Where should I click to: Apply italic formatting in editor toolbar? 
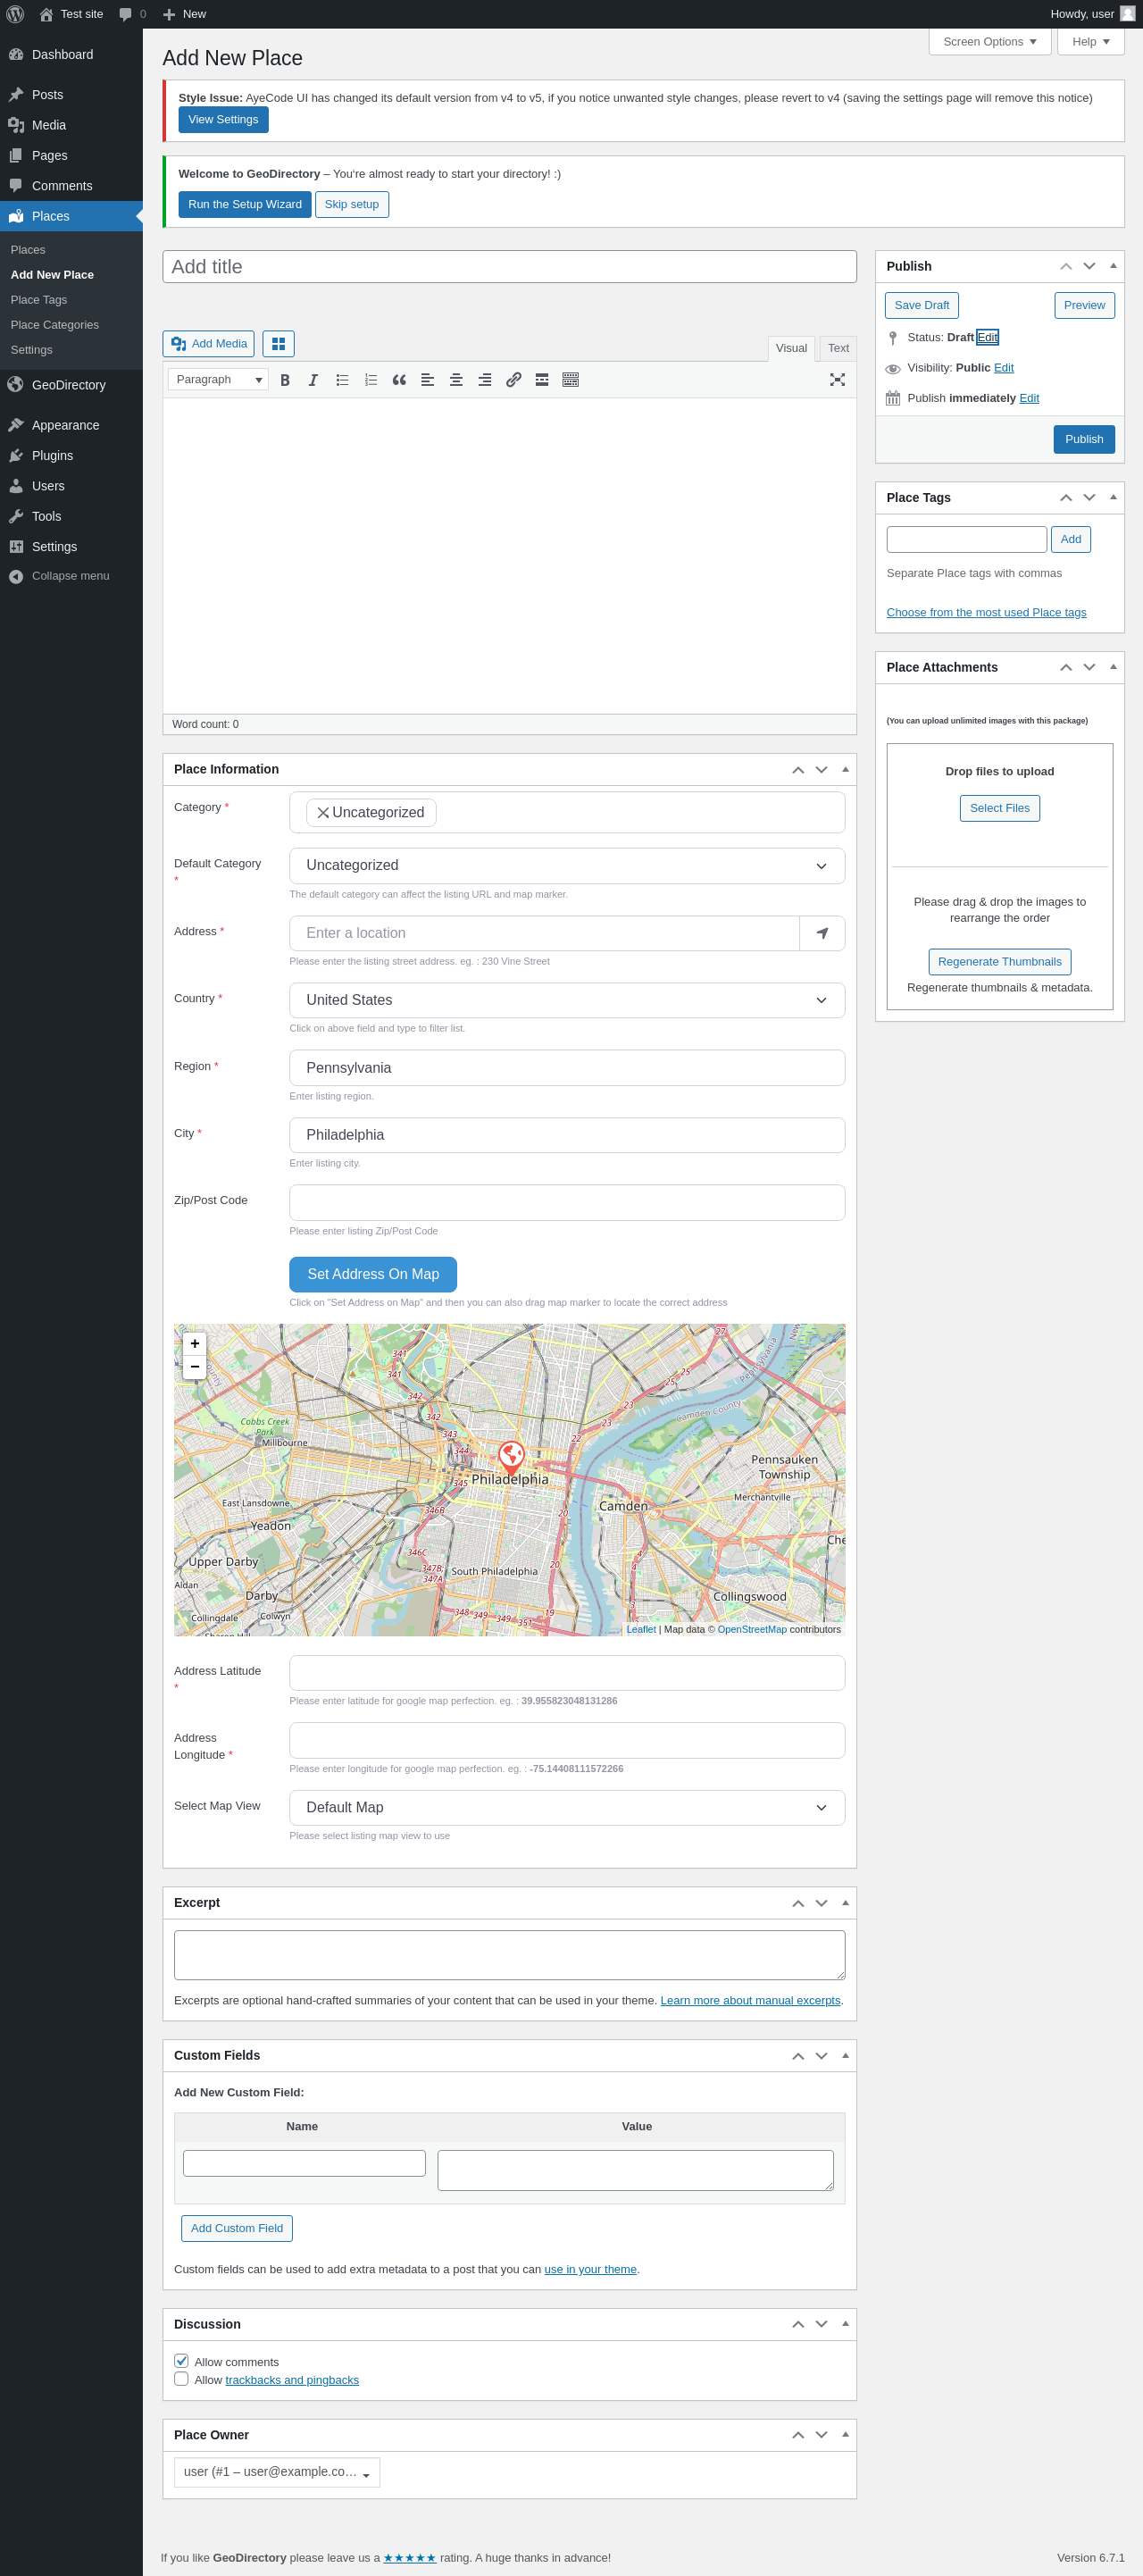point(313,380)
